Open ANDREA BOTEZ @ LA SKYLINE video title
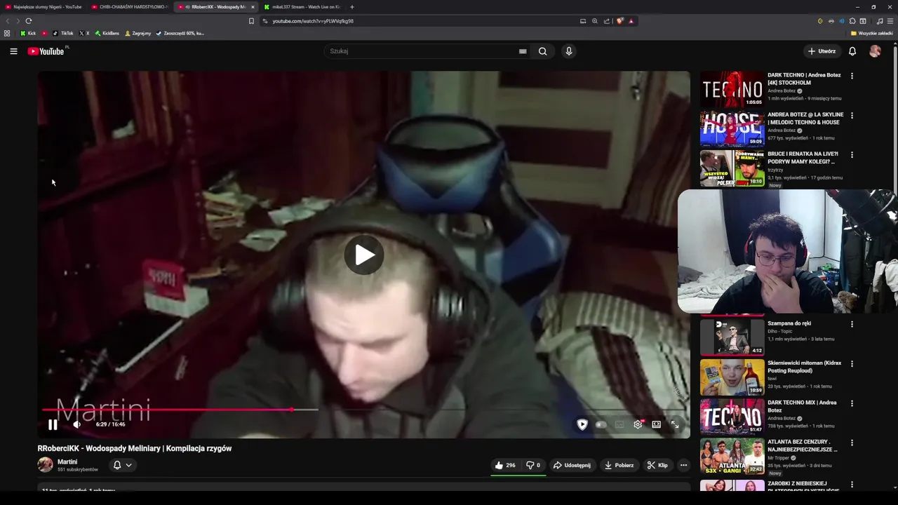Image resolution: width=898 pixels, height=505 pixels. (804, 119)
